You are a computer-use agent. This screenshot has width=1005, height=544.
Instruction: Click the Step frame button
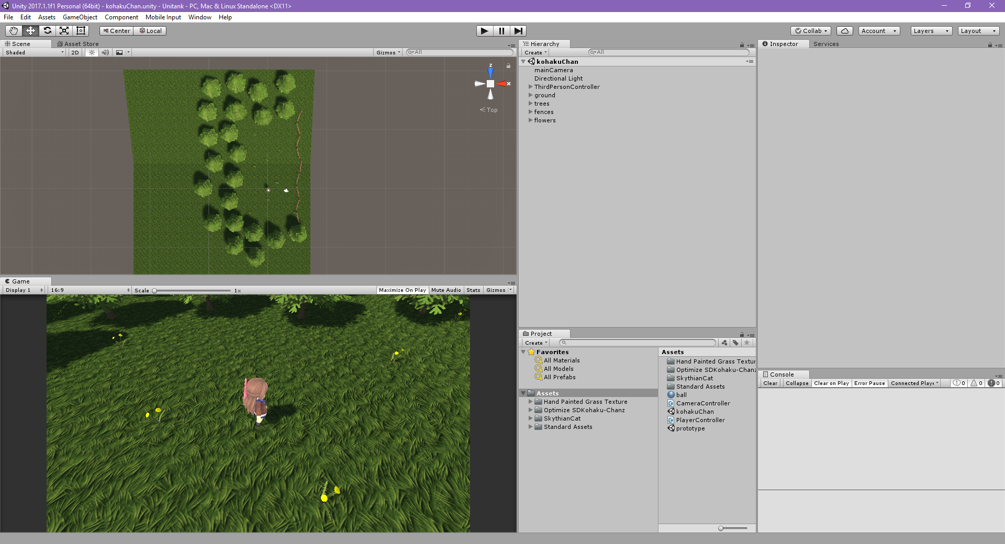[518, 31]
